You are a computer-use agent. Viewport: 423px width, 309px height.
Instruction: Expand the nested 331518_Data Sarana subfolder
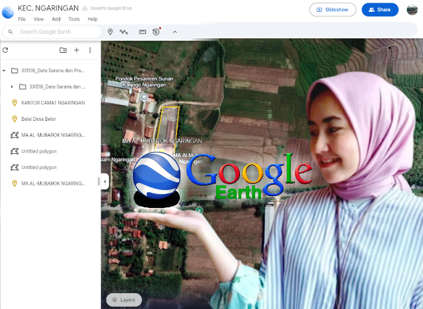point(12,86)
